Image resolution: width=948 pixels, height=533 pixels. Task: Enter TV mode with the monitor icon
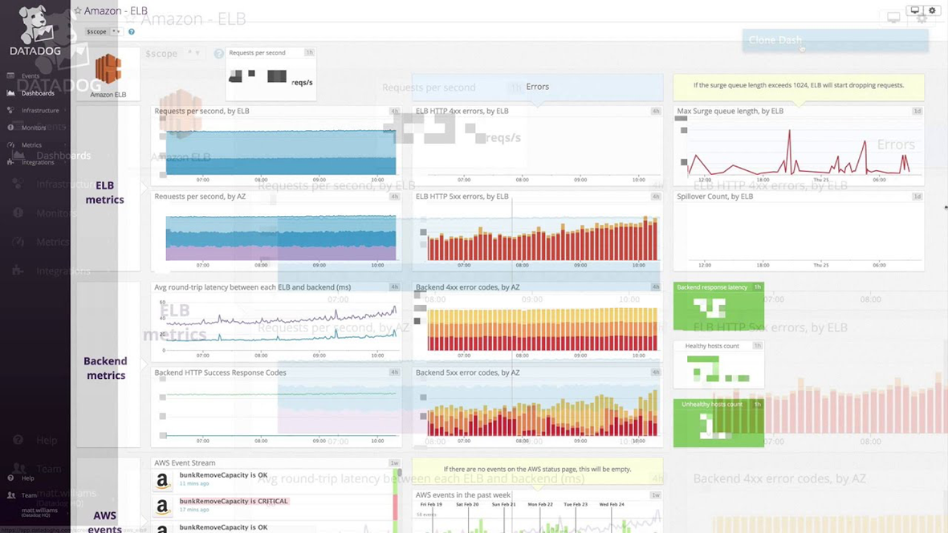[915, 10]
